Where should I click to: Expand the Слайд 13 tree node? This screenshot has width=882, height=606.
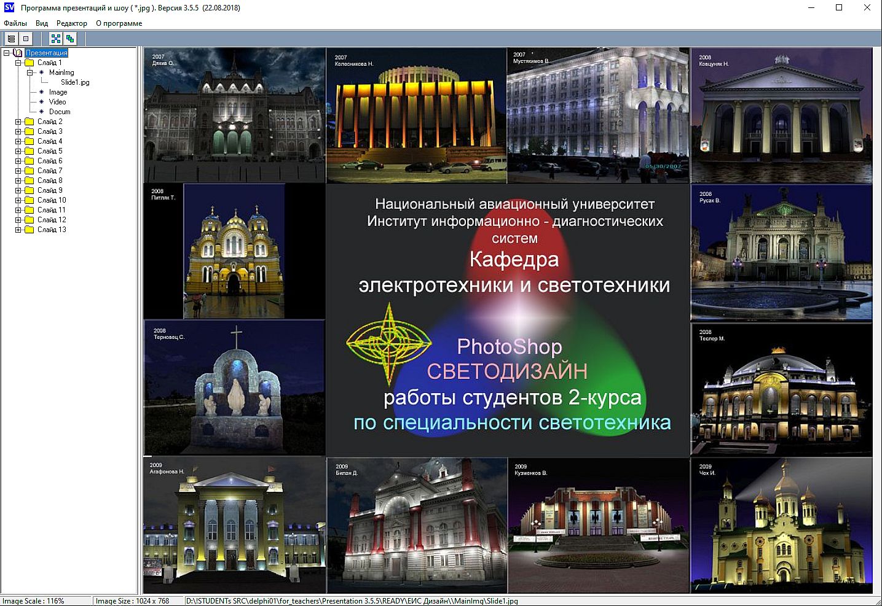18,230
